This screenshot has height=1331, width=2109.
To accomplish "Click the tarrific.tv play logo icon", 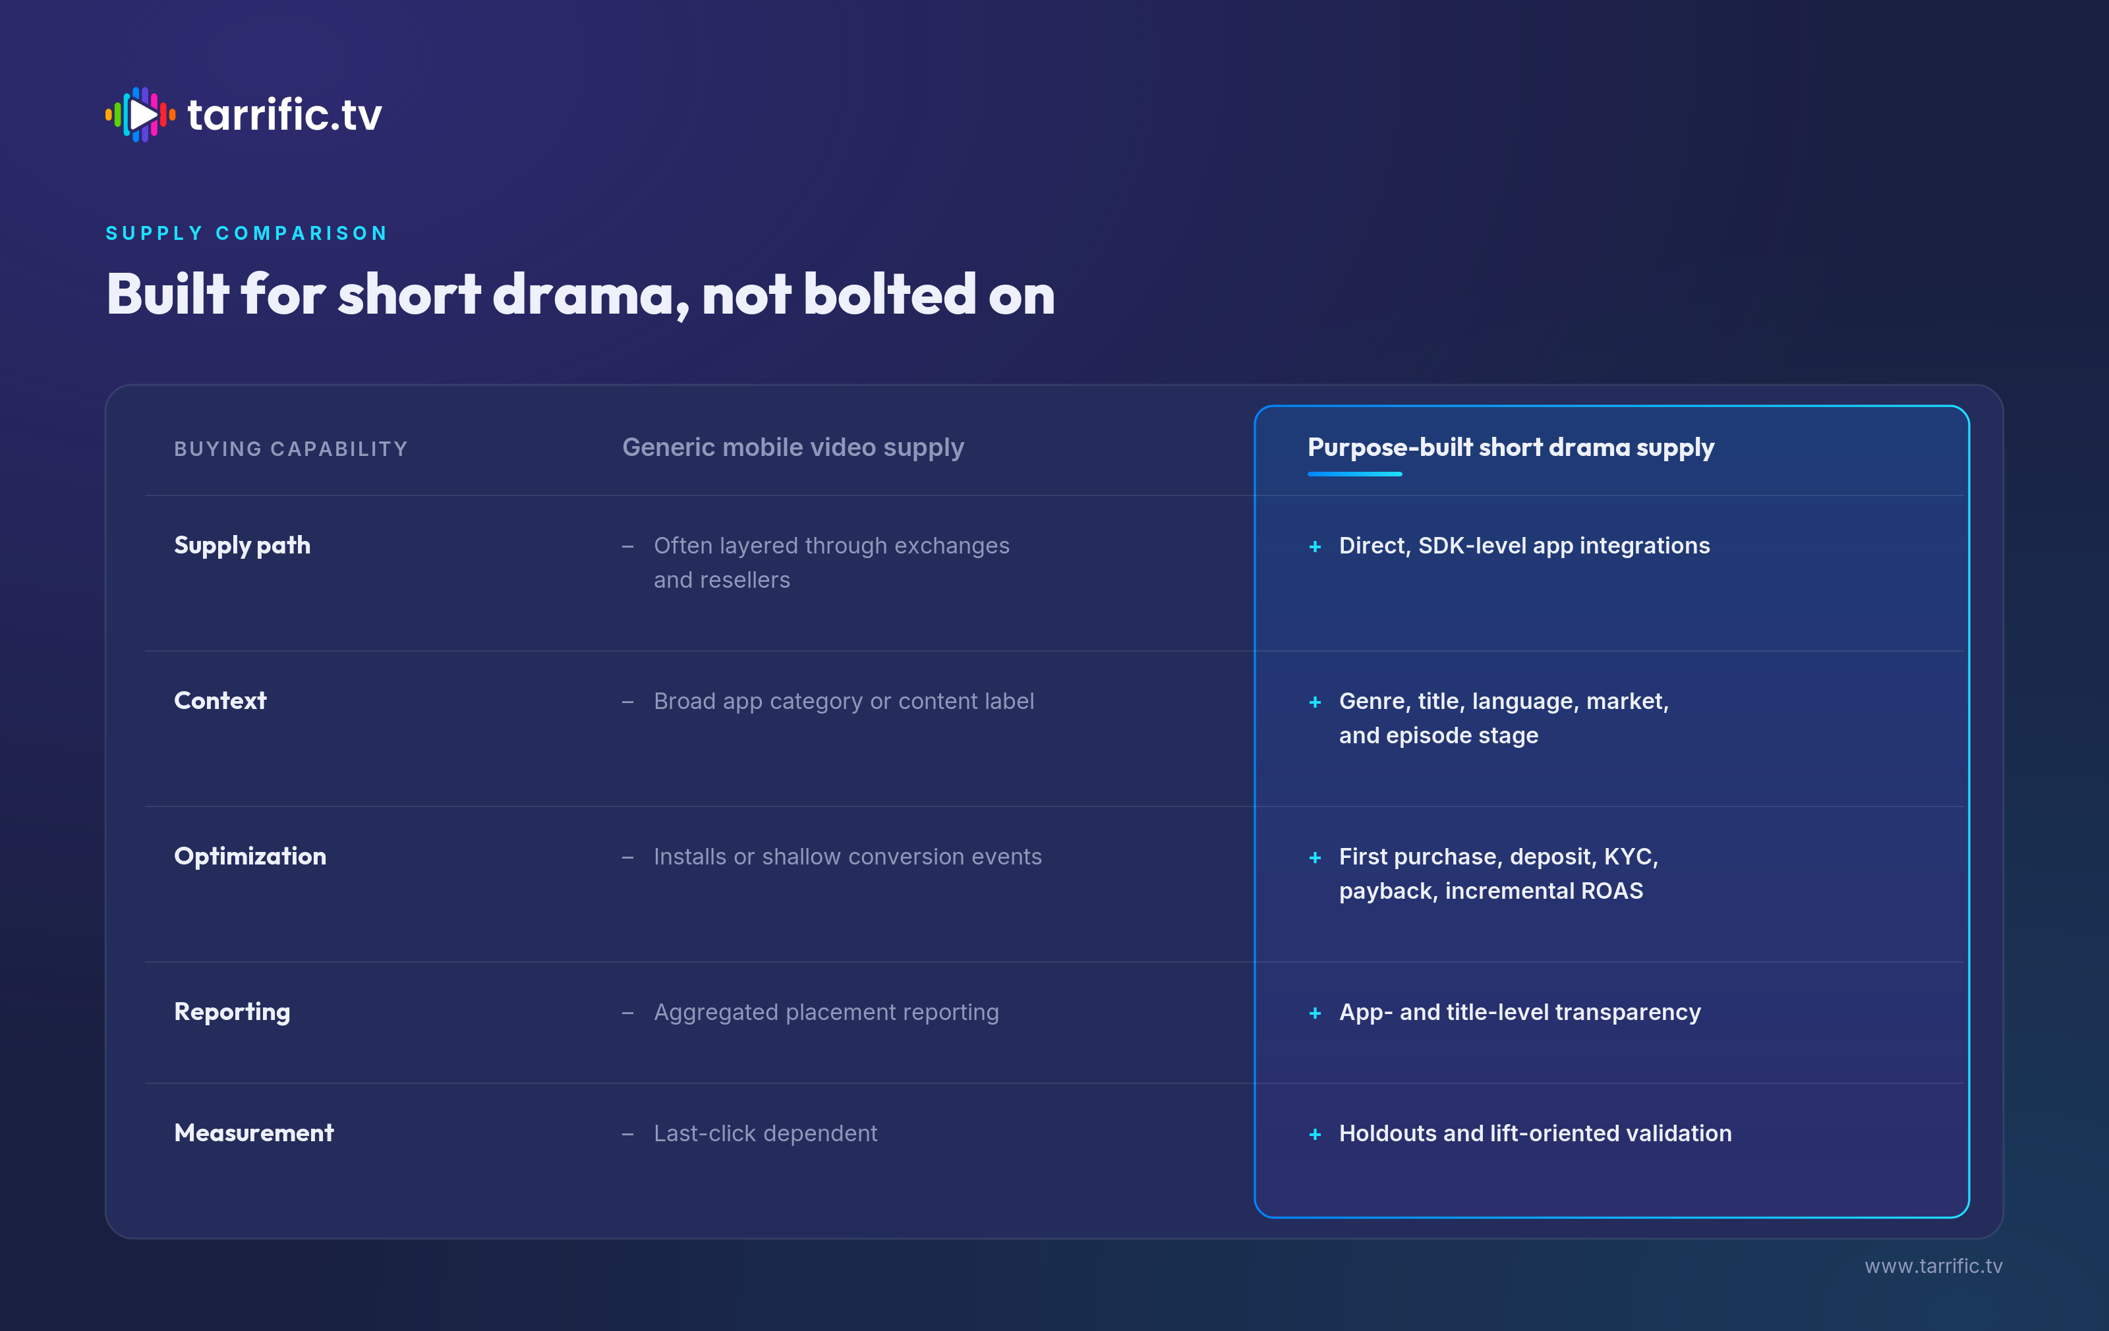I will click(x=140, y=114).
